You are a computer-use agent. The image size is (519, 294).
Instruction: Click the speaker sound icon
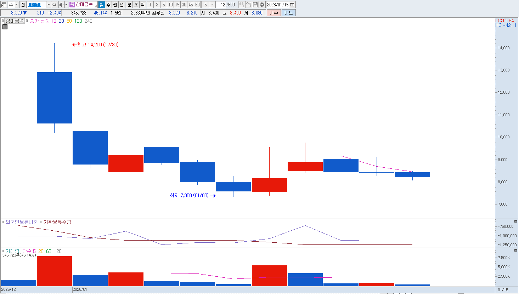pos(61,5)
